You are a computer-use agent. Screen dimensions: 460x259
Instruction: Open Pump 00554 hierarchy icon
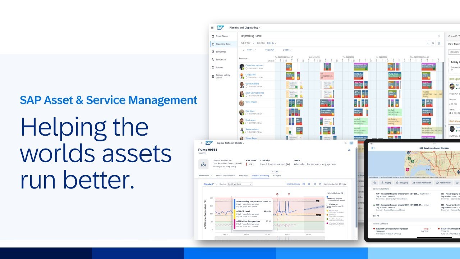pyautogui.click(x=349, y=150)
